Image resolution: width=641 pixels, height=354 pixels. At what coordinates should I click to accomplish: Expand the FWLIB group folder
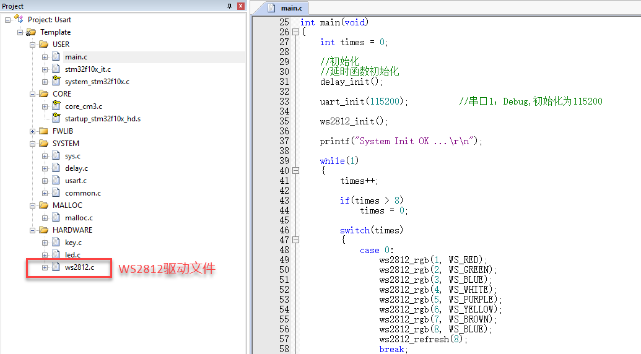click(x=32, y=131)
